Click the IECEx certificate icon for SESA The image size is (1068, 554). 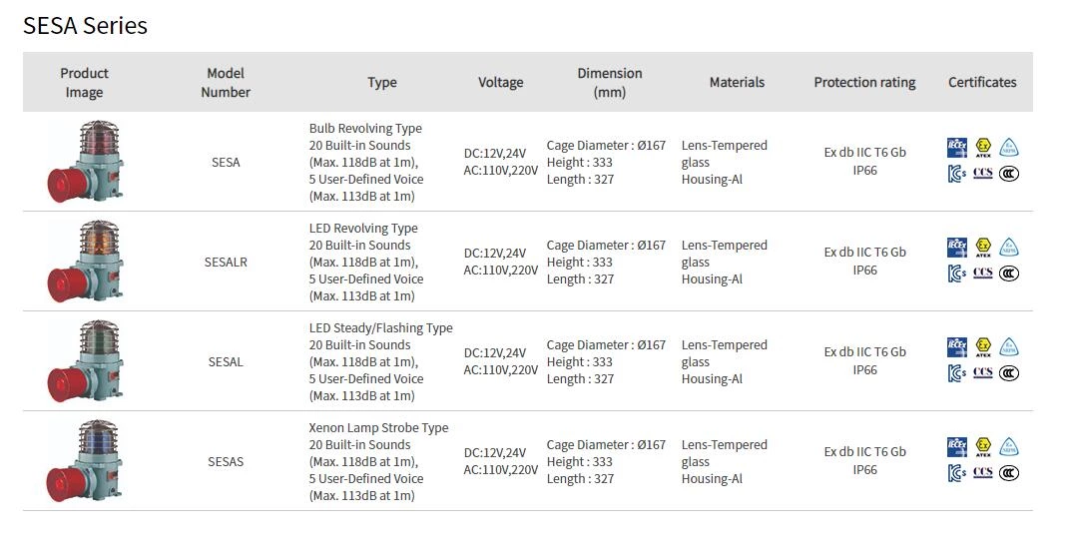957,148
